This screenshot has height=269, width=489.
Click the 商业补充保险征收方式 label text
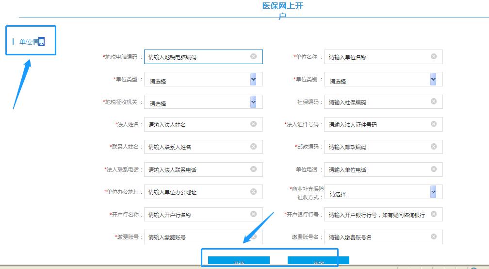coord(307,193)
